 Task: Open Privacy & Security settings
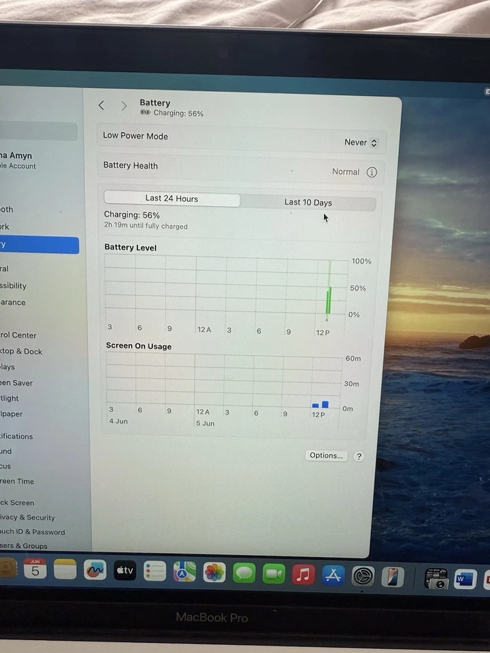tap(27, 517)
